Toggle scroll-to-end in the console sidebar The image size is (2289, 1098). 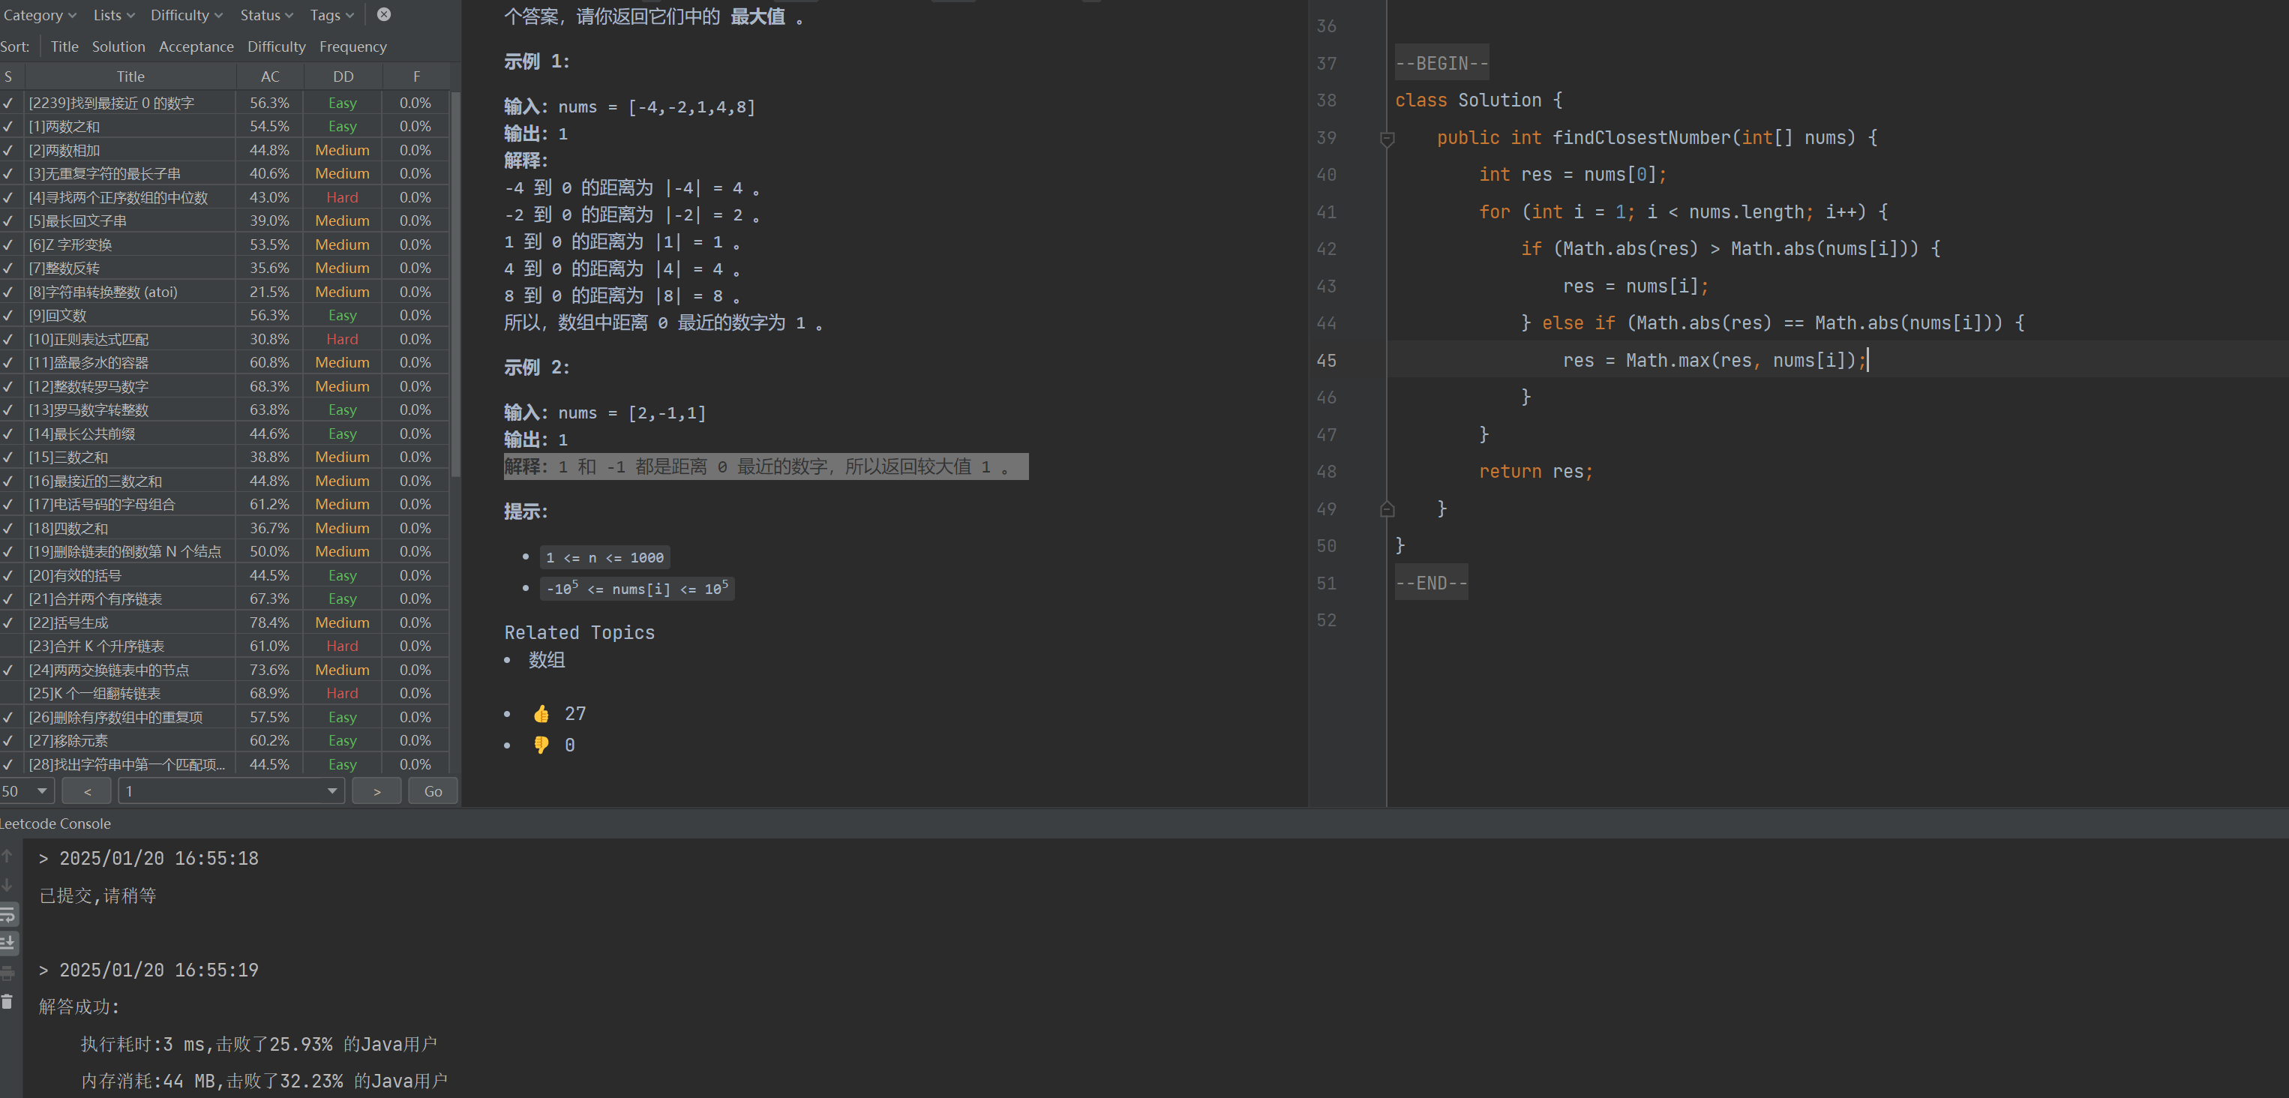pos(7,943)
